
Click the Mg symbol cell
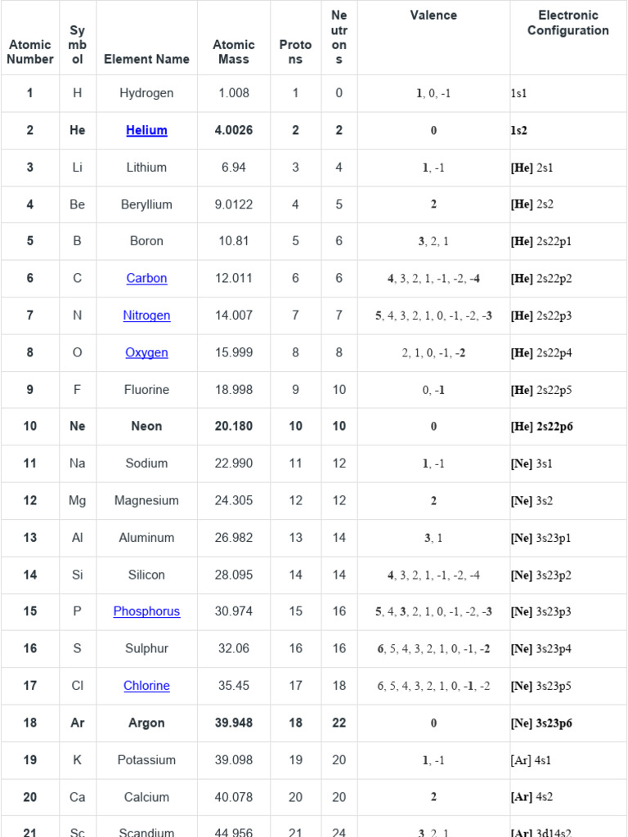click(x=78, y=501)
